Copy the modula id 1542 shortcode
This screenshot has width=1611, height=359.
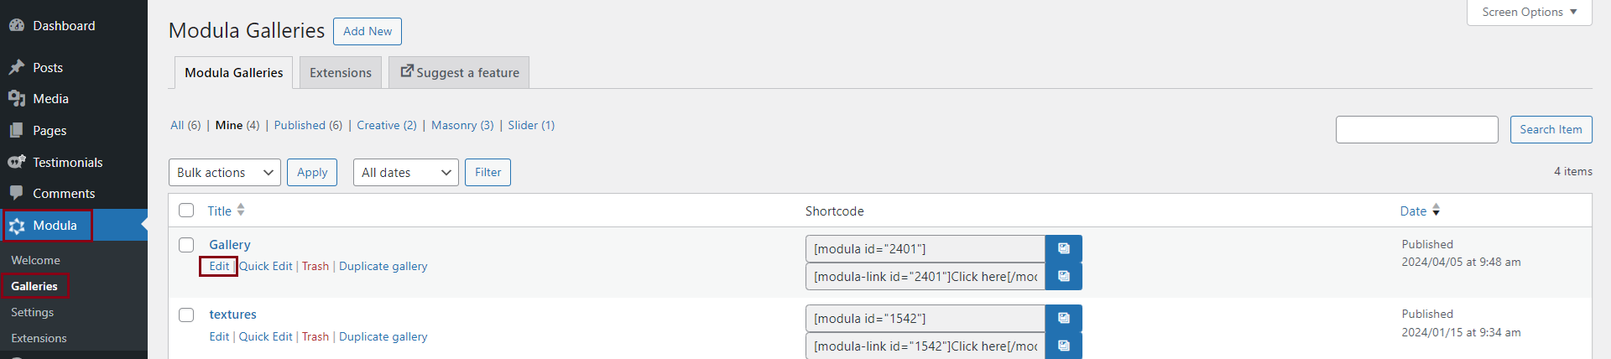pyautogui.click(x=1063, y=318)
